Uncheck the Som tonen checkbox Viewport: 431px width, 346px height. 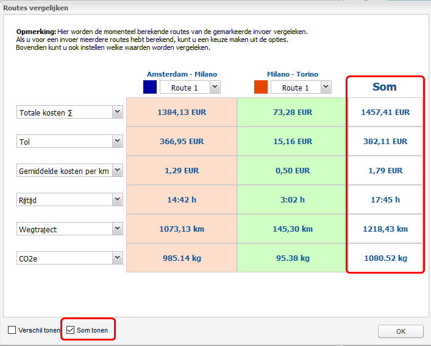70,330
